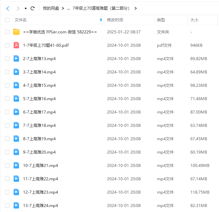This screenshot has width=219, height=212.
Task: Expand the chevron after 我的网盘
Action: point(63,9)
